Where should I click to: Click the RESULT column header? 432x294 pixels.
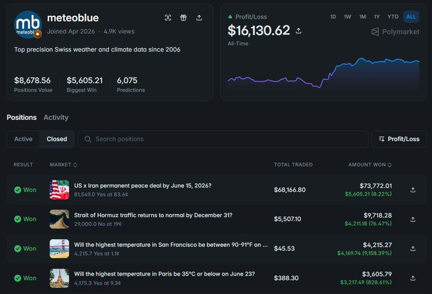(23, 164)
